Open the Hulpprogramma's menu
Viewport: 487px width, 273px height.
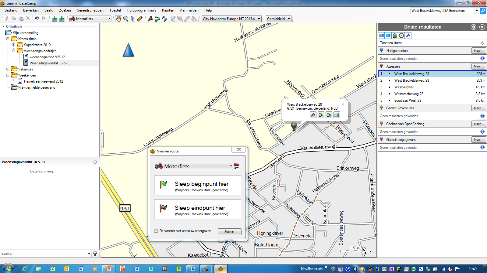141,10
